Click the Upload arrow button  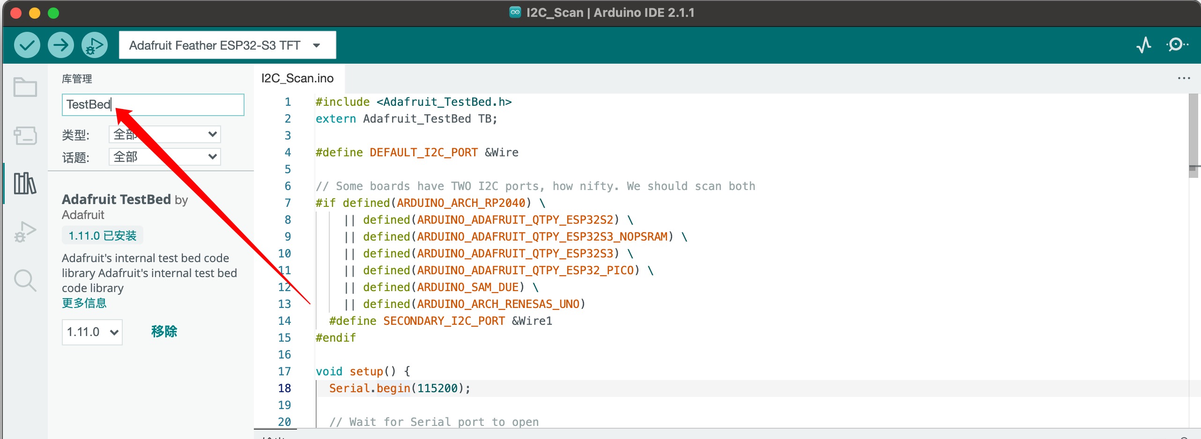click(61, 45)
